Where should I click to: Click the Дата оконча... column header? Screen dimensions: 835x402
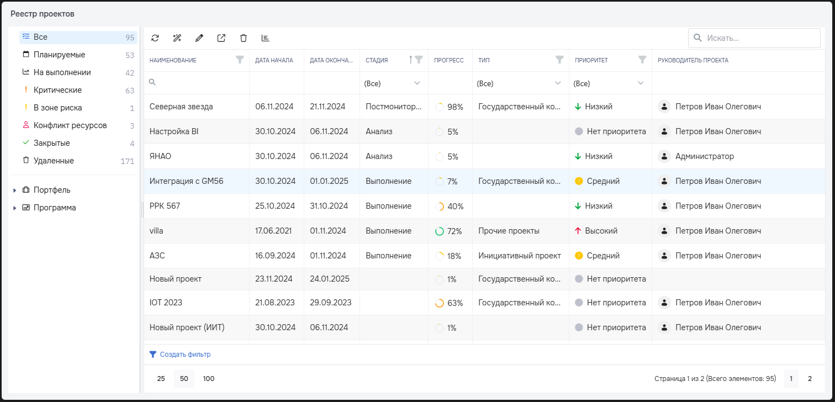(331, 60)
